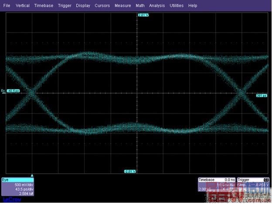This screenshot has height=204, width=272.
Task: Open the Math menu
Action: pyautogui.click(x=140, y=6)
